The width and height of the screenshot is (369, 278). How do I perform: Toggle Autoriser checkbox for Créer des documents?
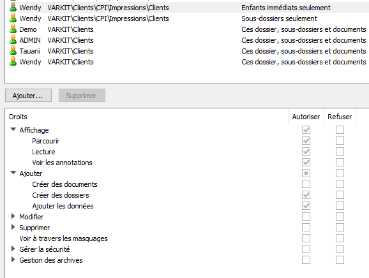(306, 184)
